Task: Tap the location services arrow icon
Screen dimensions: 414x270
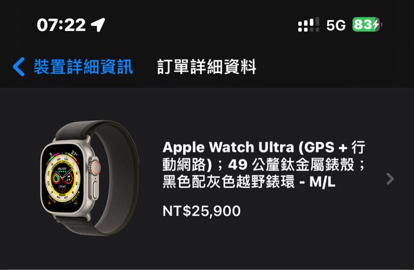Action: pos(98,25)
